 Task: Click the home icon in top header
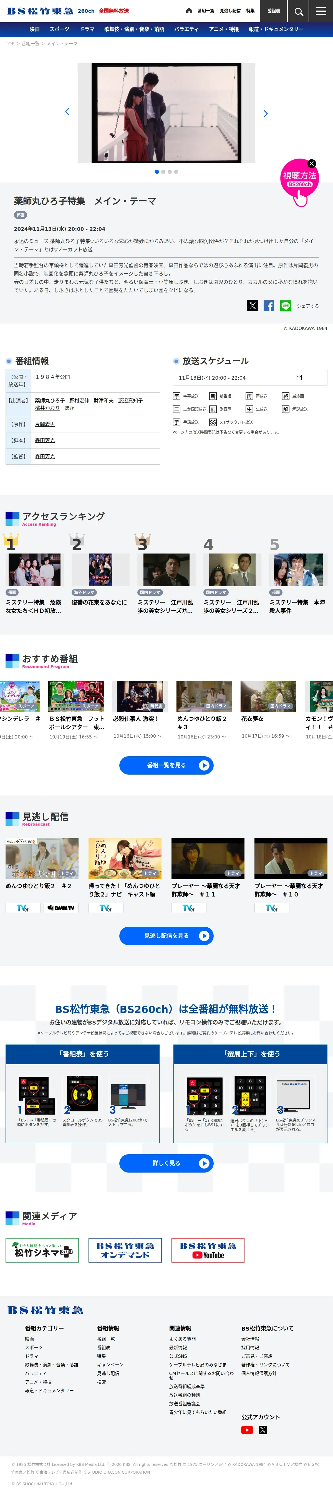click(x=189, y=11)
